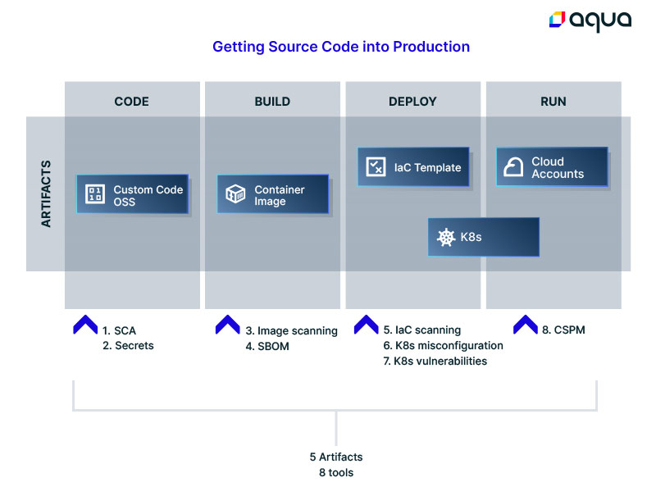Click the SBOM list item
The image size is (656, 482).
[267, 347]
